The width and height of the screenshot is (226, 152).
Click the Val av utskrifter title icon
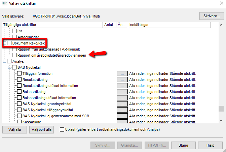click(x=4, y=3)
